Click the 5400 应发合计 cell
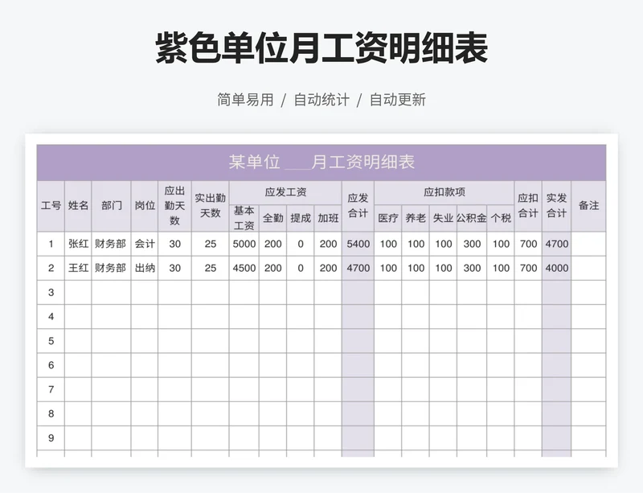Screen dimensions: 643x493 pyautogui.click(x=358, y=244)
